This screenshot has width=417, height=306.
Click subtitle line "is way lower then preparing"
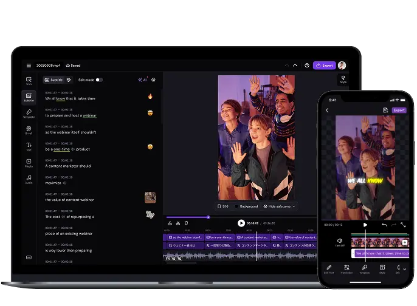pos(68,251)
